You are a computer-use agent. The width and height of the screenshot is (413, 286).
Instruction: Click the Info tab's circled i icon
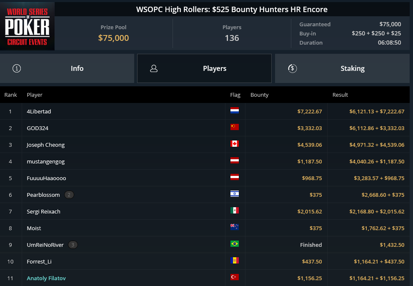click(17, 68)
